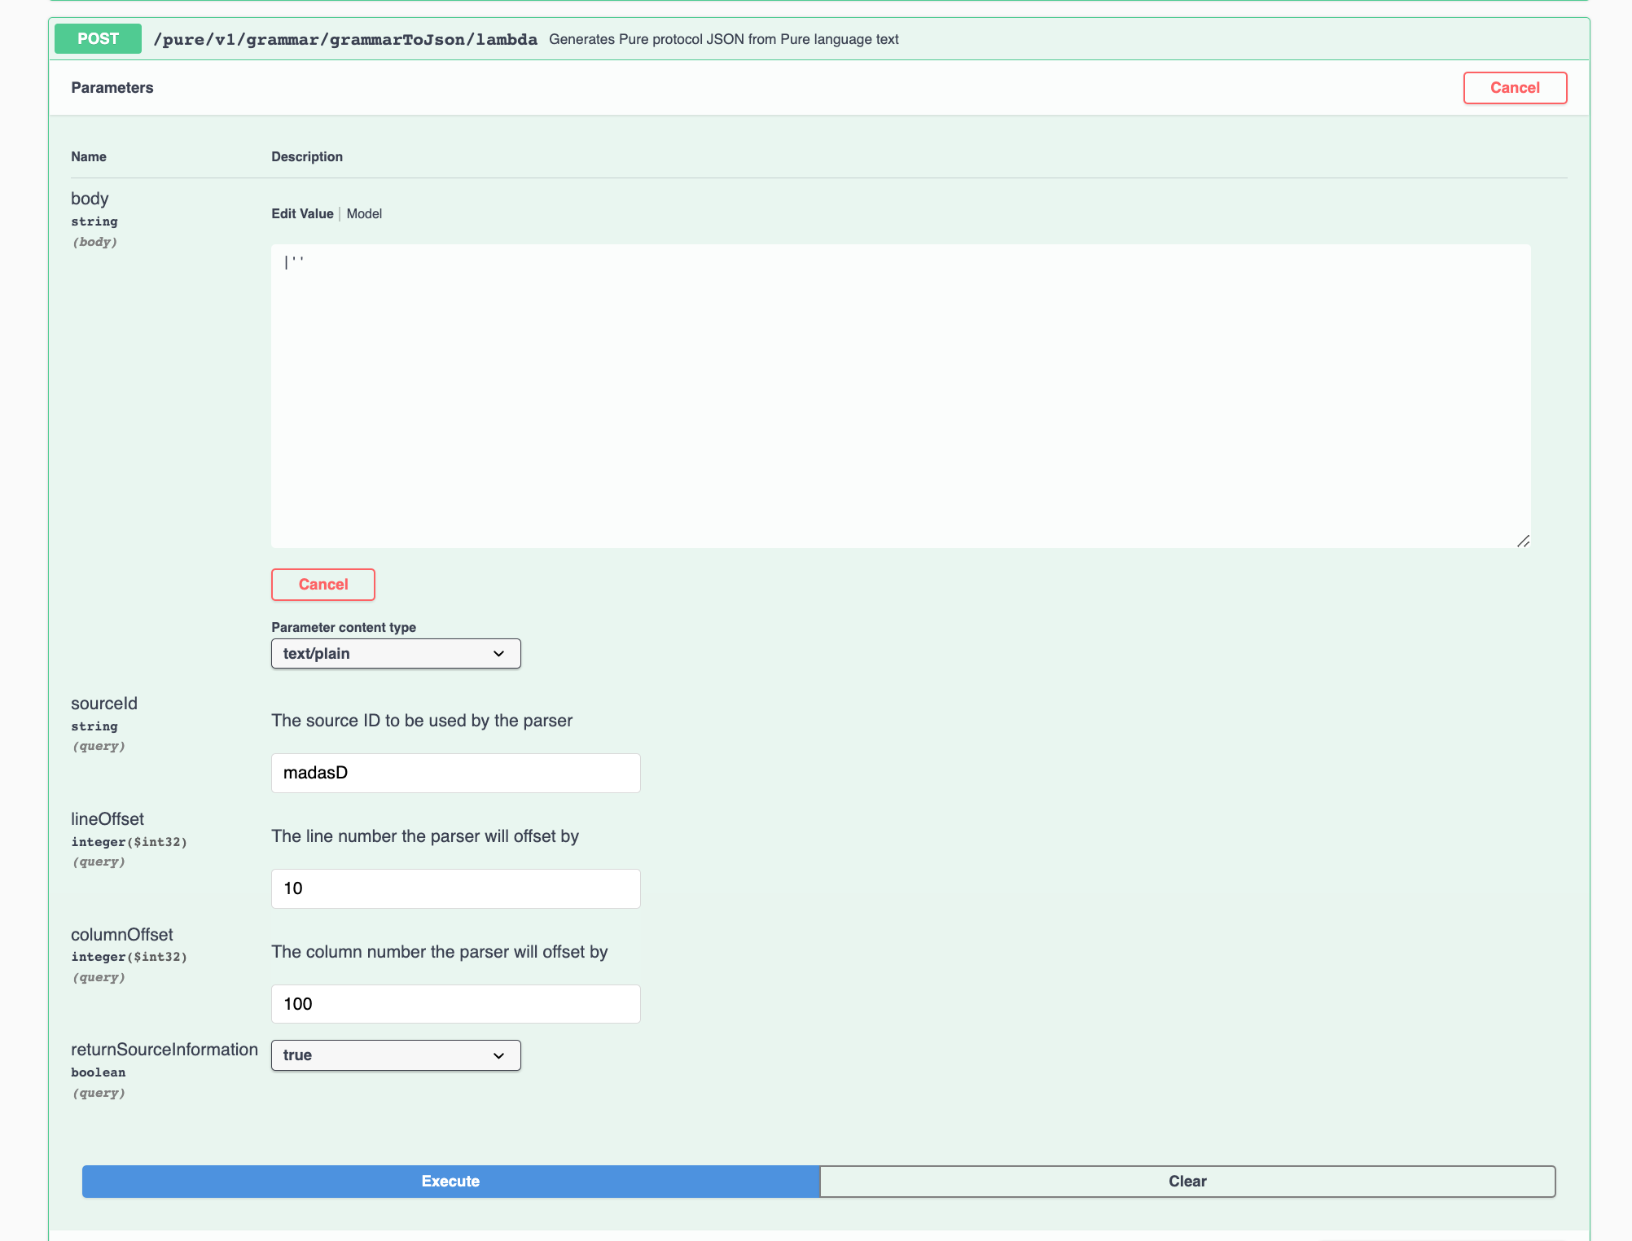Click the chevron arrow in the returnSourceInformation selector
1632x1241 pixels.
[x=498, y=1055]
